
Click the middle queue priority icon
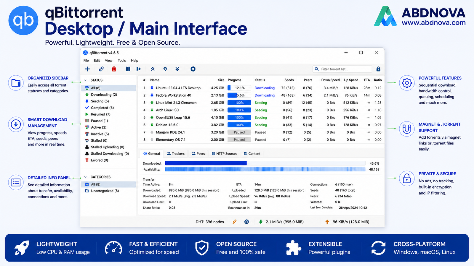pyautogui.click(x=165, y=69)
